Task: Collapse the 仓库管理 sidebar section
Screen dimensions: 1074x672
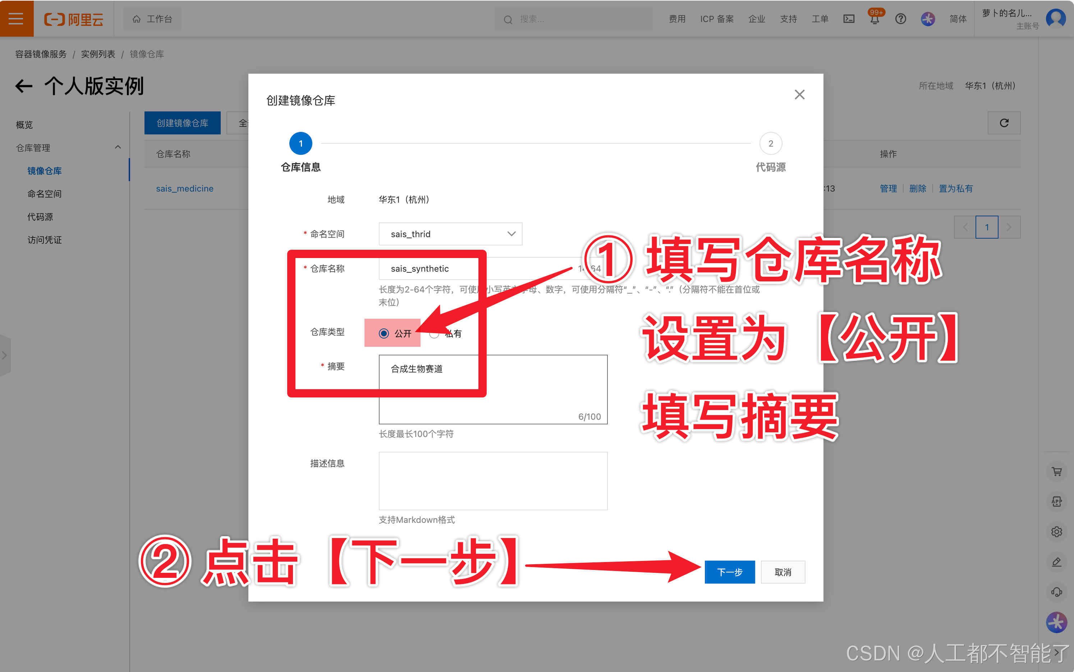Action: [118, 147]
